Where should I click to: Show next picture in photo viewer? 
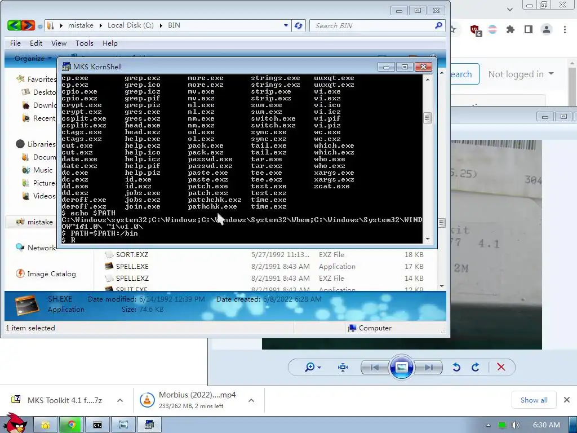point(429,367)
